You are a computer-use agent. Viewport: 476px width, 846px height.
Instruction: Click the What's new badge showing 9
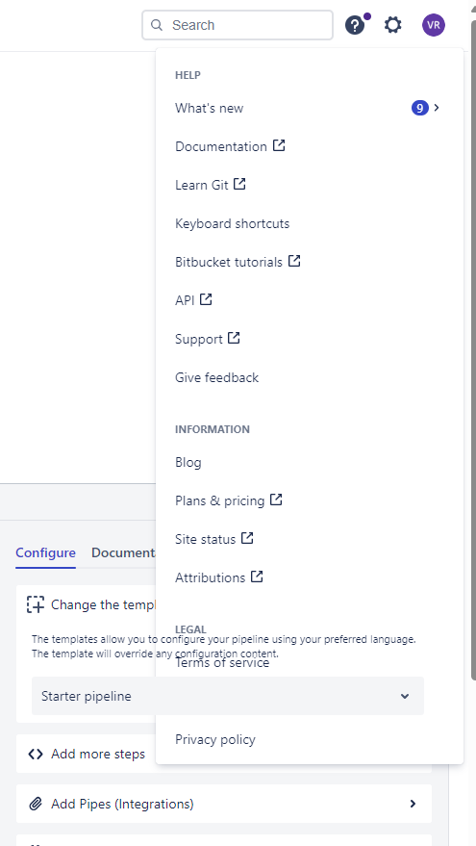[x=420, y=108]
